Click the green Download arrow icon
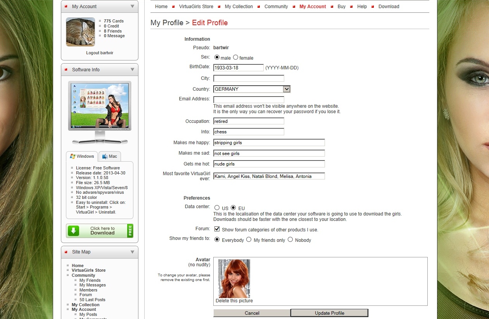This screenshot has height=319, width=489. pyautogui.click(x=74, y=231)
